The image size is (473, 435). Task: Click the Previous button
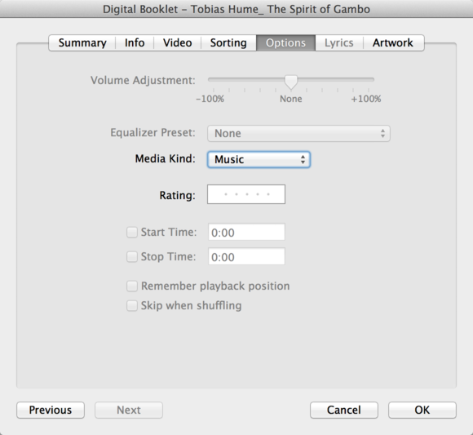[x=51, y=410]
